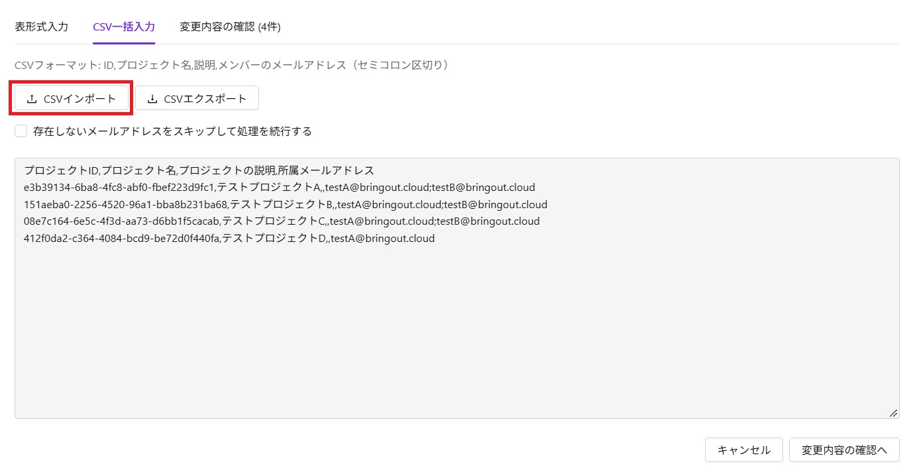Enable skipping nonexistent email addresses checkbox
This screenshot has width=913, height=472.
click(x=21, y=131)
